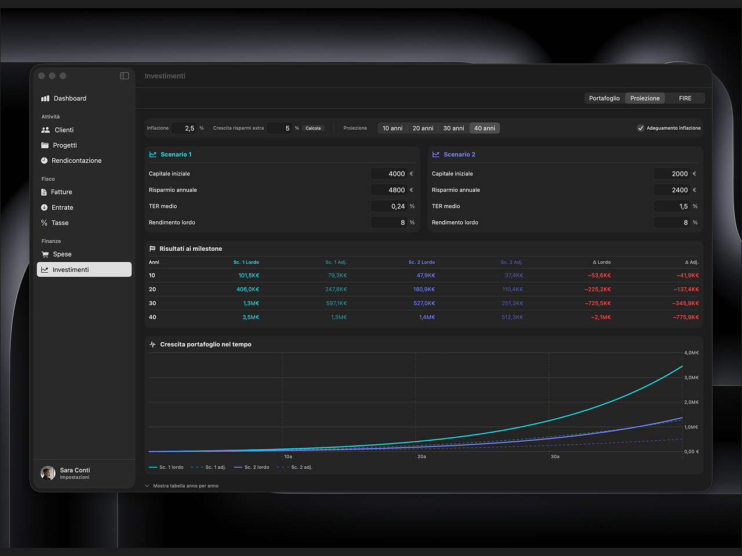Click the Calcola button

point(313,128)
